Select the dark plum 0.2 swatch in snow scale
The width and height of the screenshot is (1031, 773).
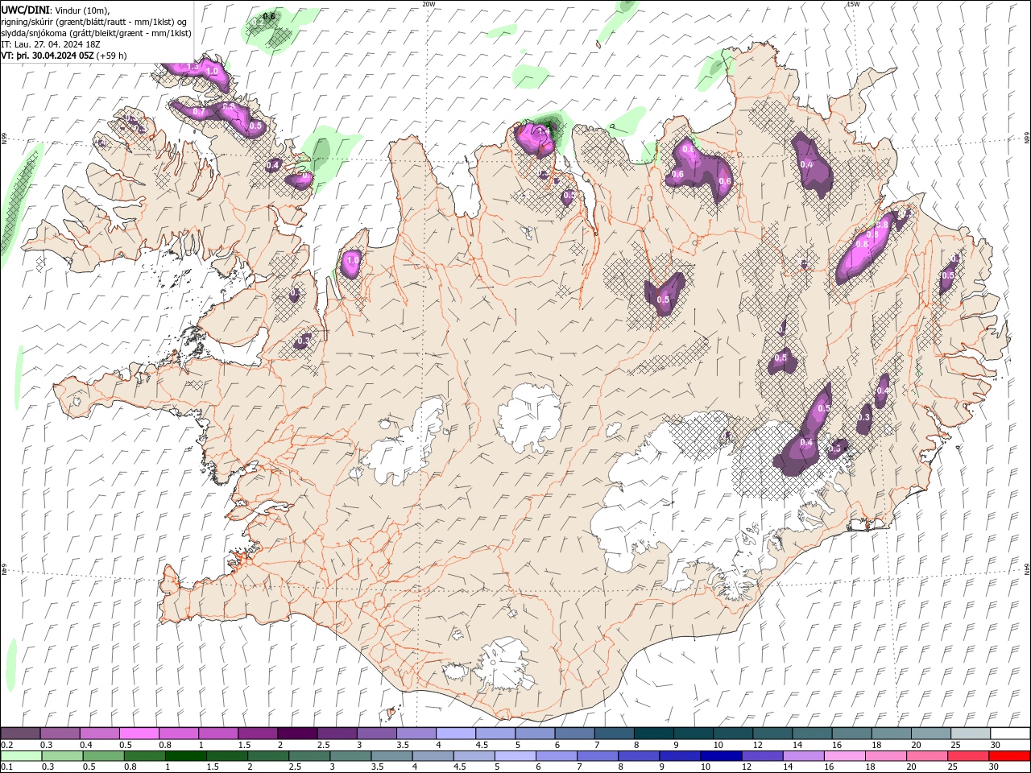20,734
